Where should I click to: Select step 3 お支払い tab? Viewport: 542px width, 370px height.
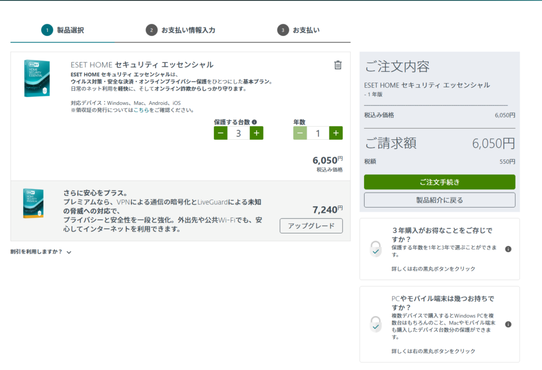coord(299,30)
